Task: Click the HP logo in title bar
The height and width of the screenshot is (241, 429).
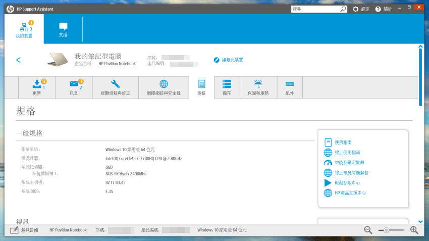Action: coord(10,9)
